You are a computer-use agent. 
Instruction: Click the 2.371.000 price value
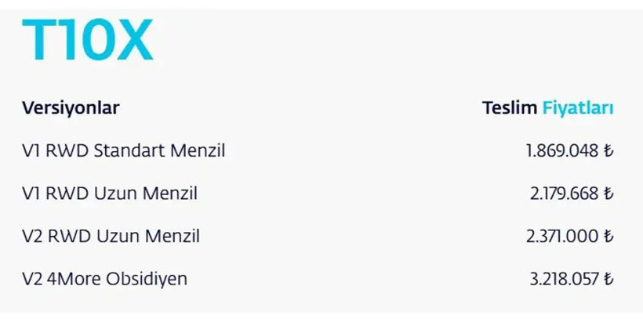[564, 236]
